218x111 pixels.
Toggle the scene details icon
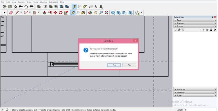pyautogui.click(x=215, y=30)
